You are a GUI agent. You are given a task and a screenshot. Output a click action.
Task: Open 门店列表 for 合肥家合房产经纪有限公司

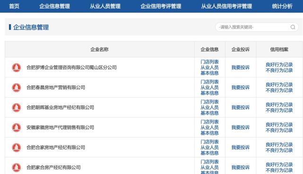tap(209, 162)
